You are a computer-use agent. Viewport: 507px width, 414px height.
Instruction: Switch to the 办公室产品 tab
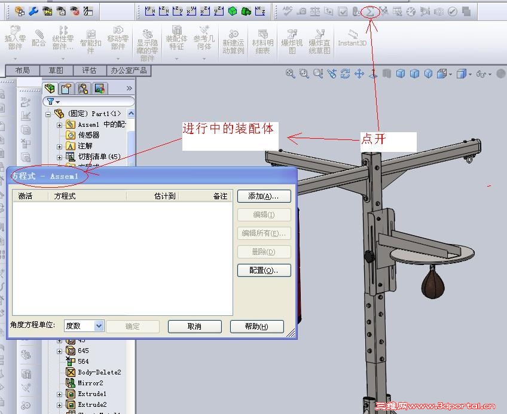129,71
